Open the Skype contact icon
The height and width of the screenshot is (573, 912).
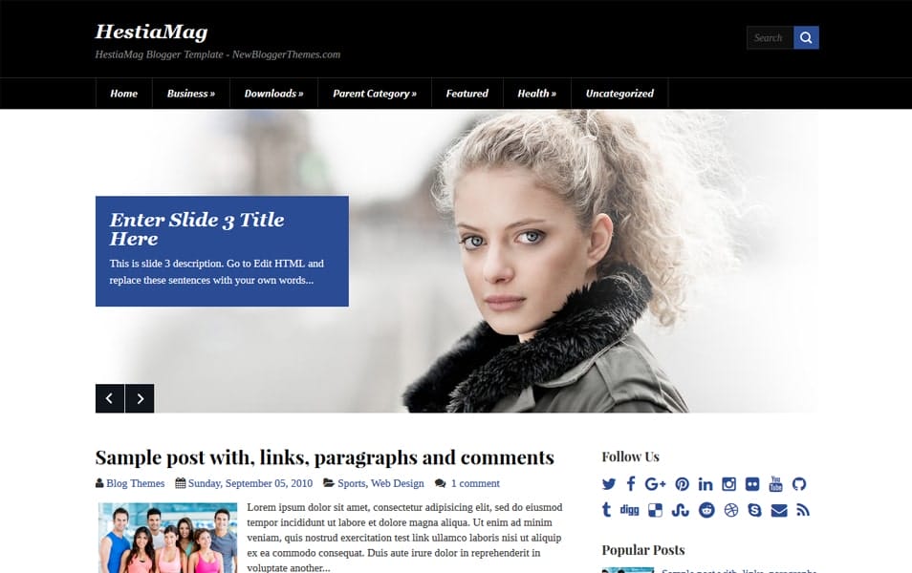coord(755,510)
